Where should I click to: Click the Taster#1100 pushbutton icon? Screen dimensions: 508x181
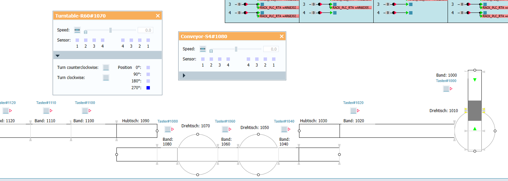pyautogui.click(x=85, y=111)
